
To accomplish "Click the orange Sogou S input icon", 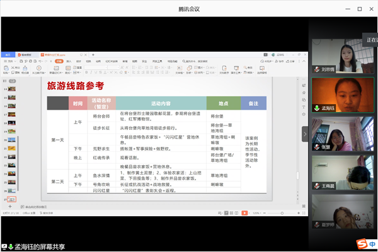I will coord(361,244).
